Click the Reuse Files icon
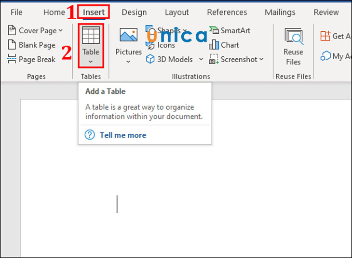 click(x=293, y=36)
